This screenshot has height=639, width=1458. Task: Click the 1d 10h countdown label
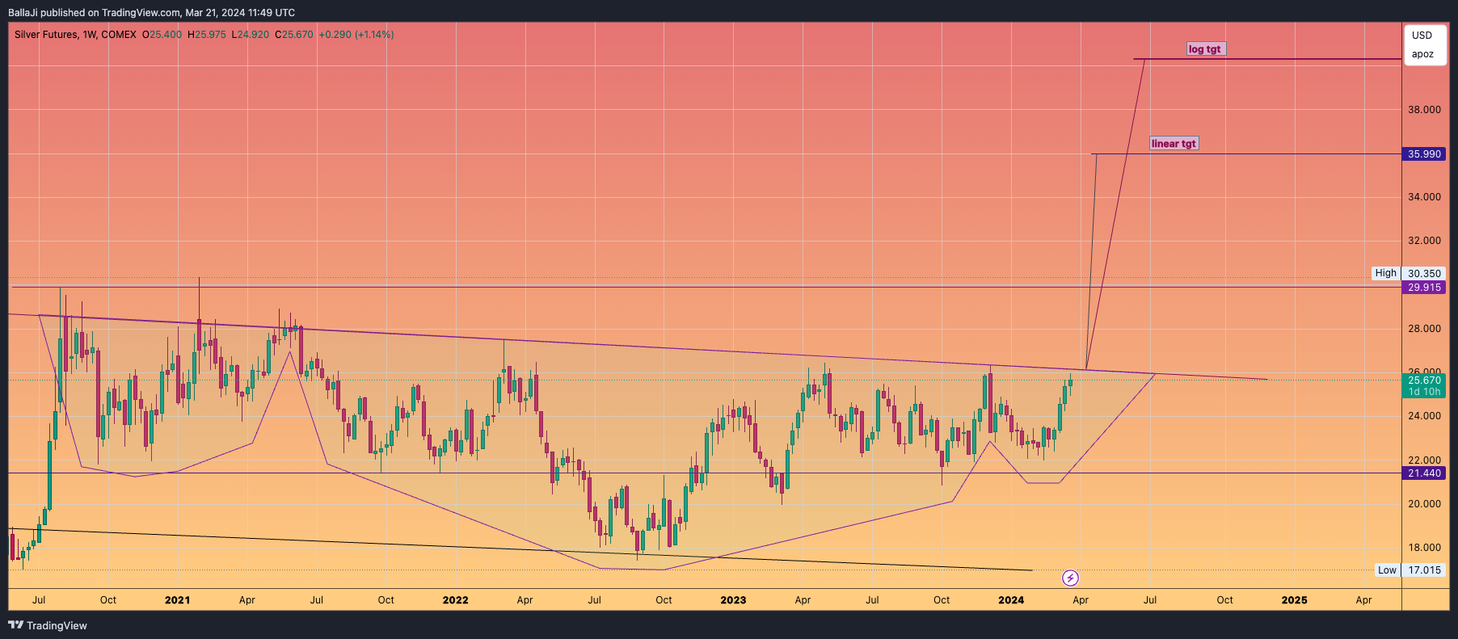click(x=1424, y=392)
